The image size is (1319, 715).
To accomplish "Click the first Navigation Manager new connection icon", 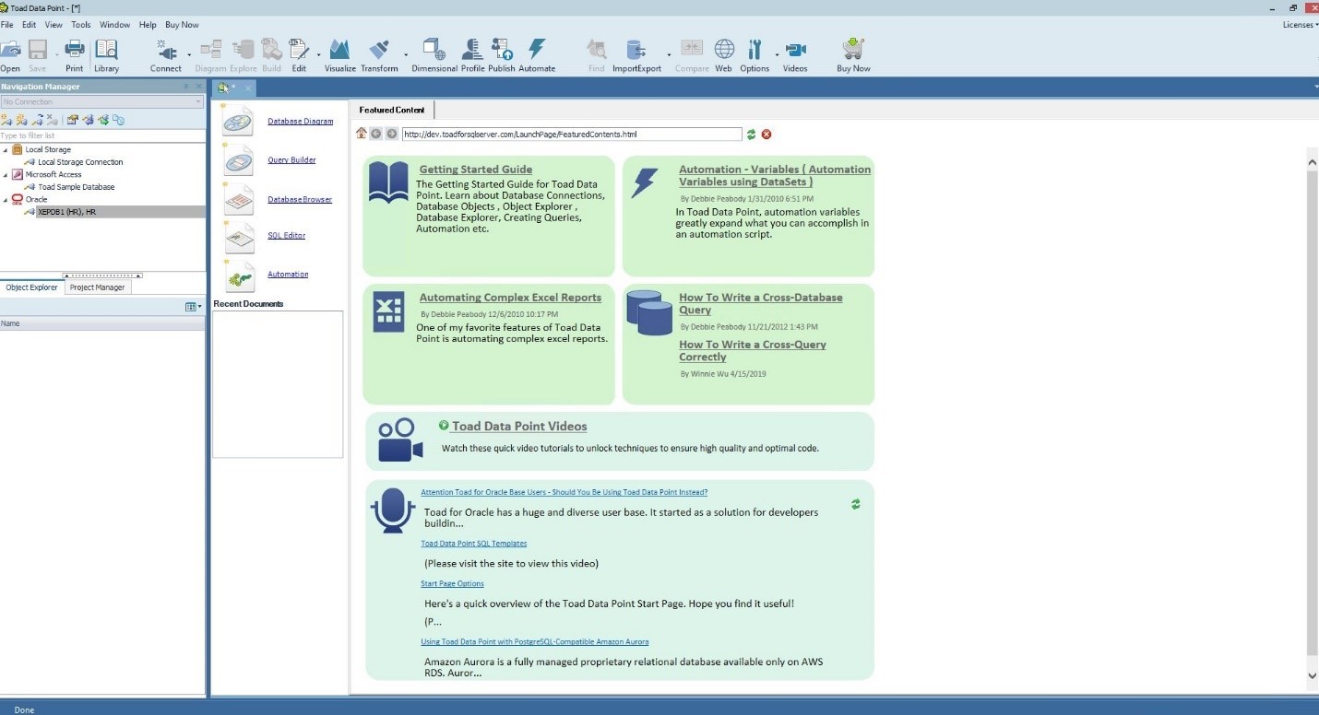I will coord(6,120).
